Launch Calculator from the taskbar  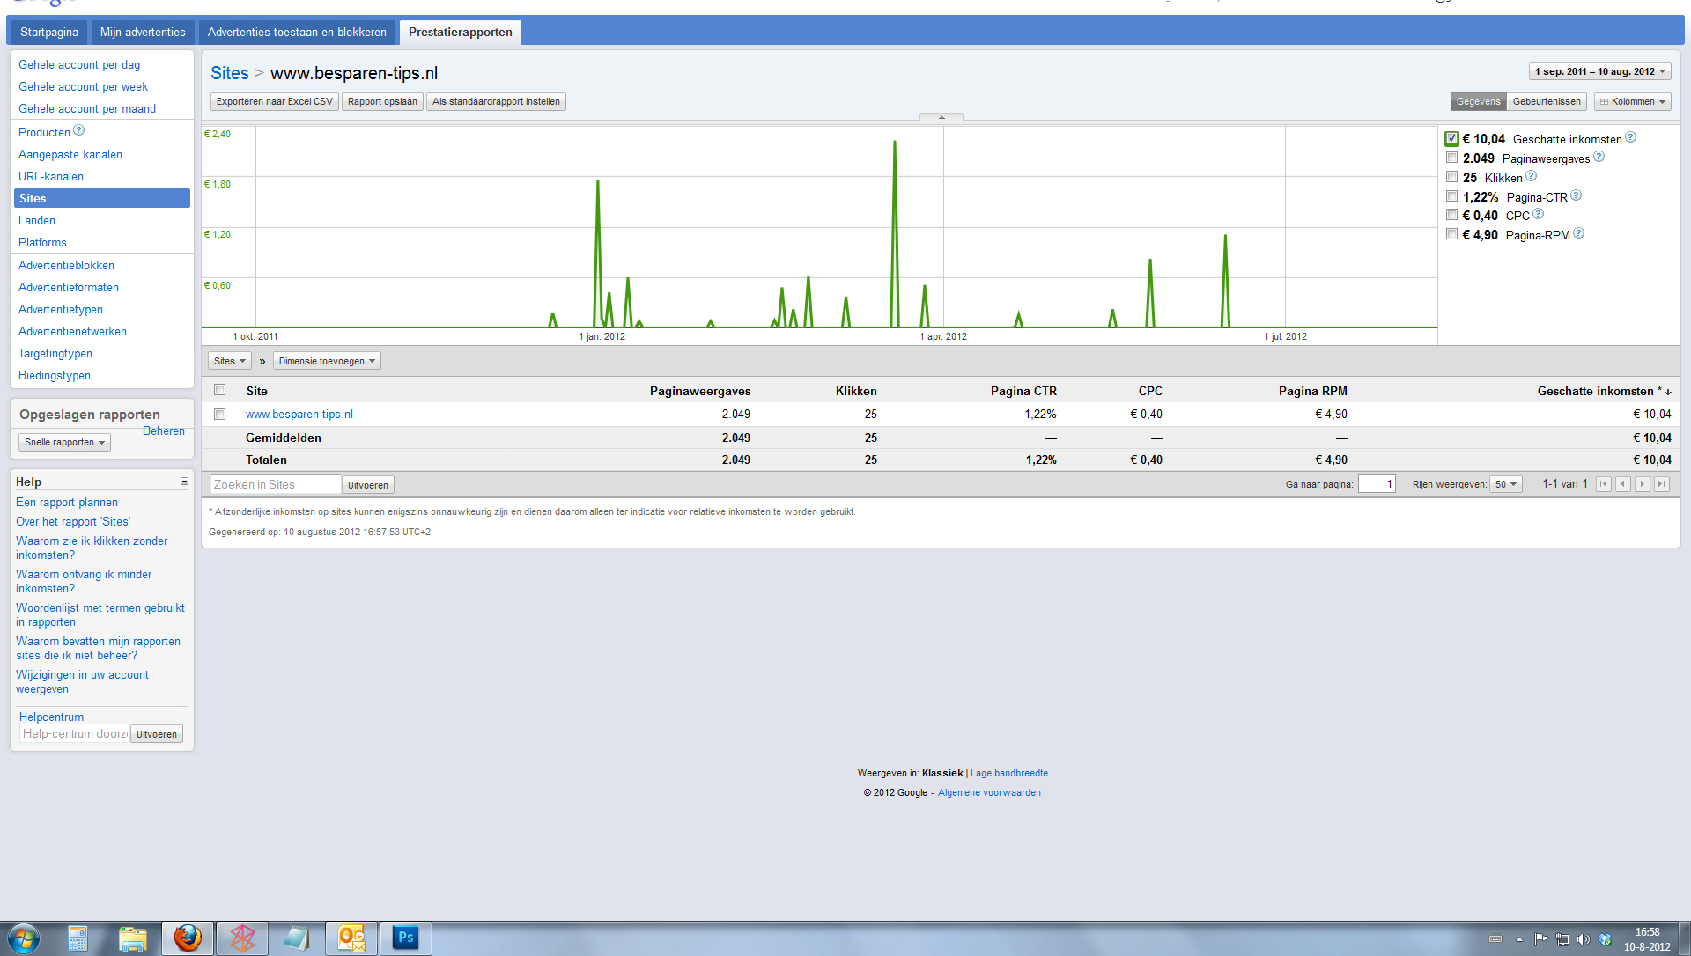pos(78,938)
